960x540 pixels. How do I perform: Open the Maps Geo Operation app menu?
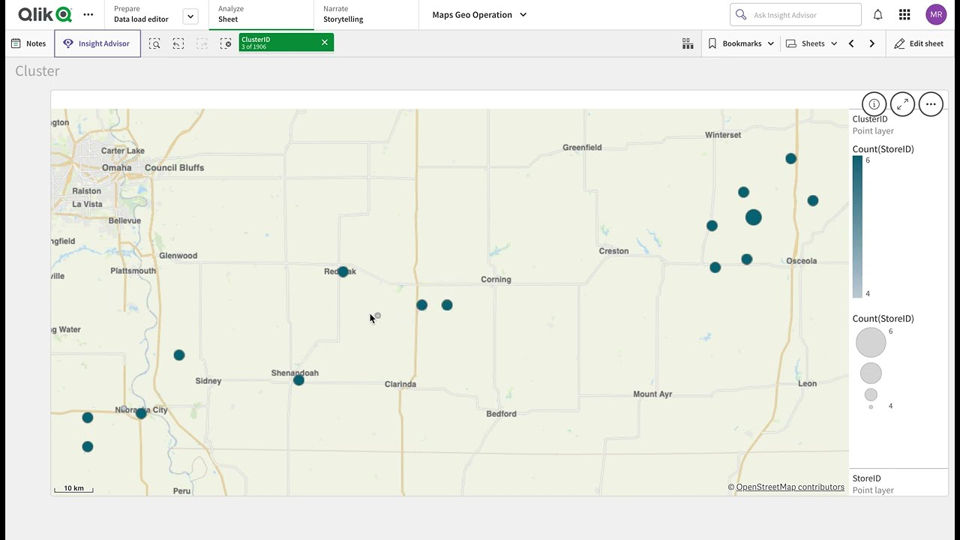pos(479,14)
